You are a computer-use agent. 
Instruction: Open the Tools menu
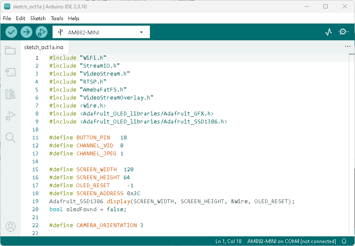click(57, 18)
